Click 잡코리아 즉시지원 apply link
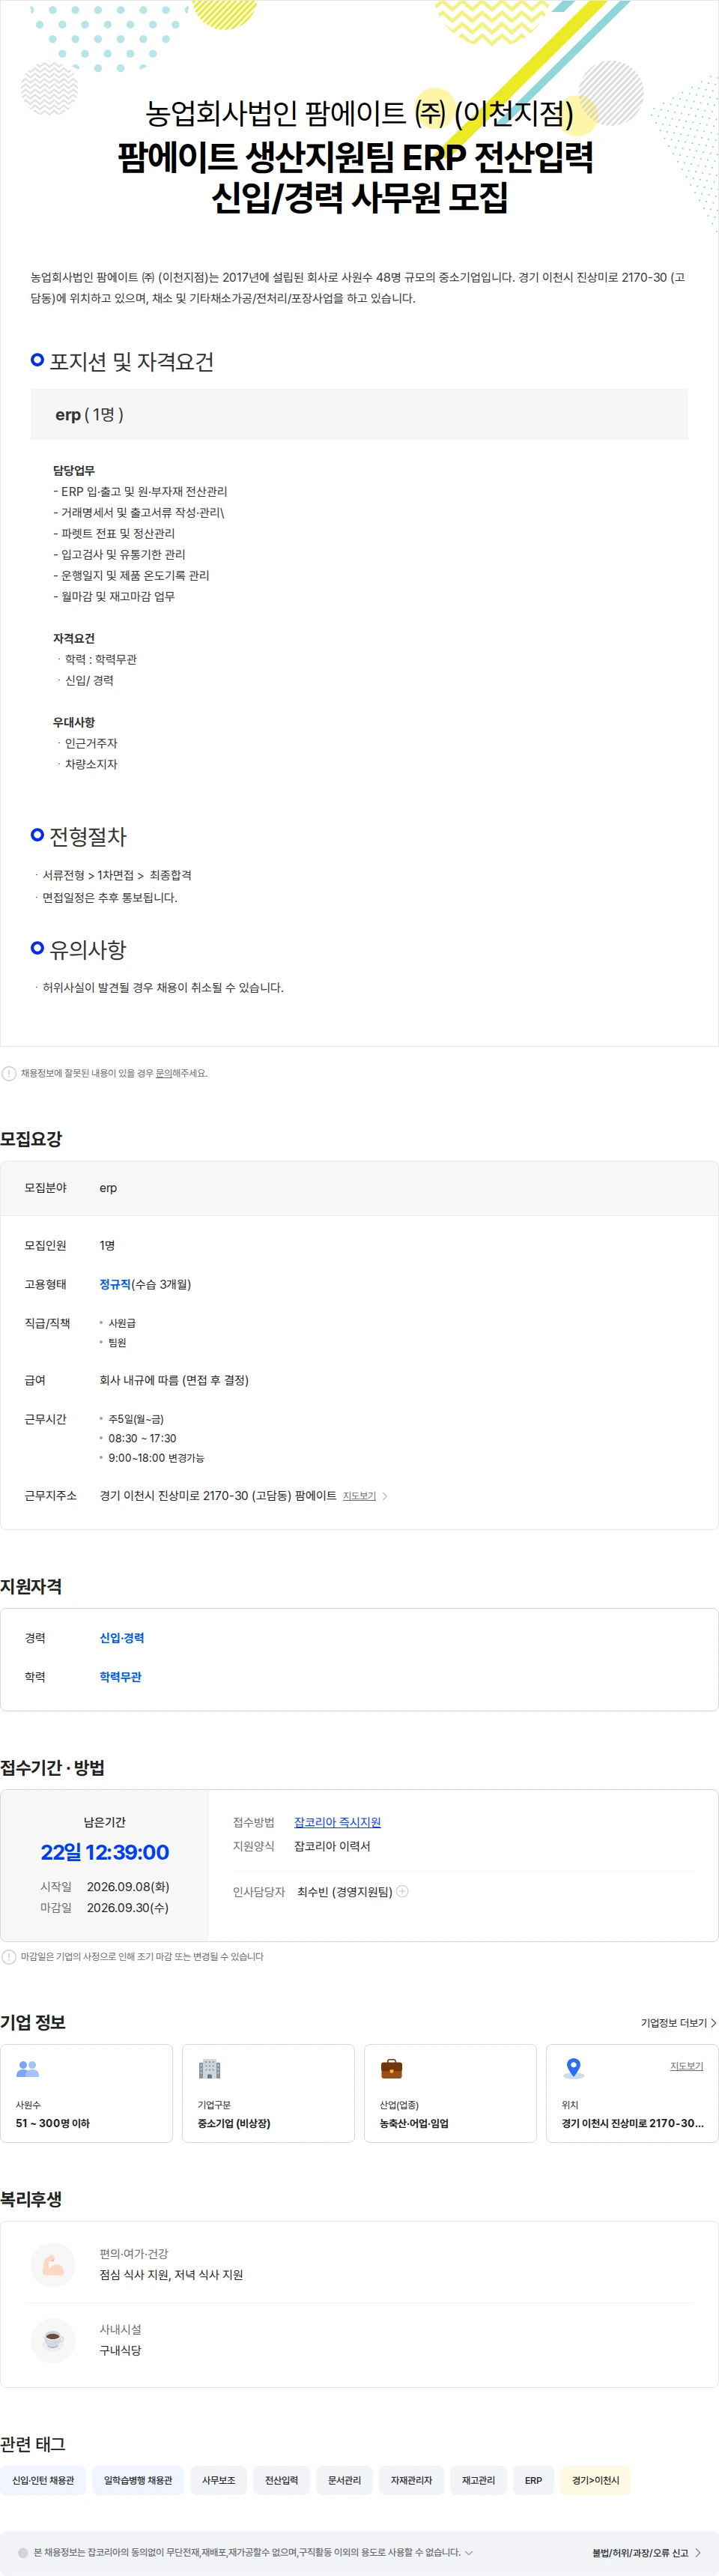 click(337, 1822)
